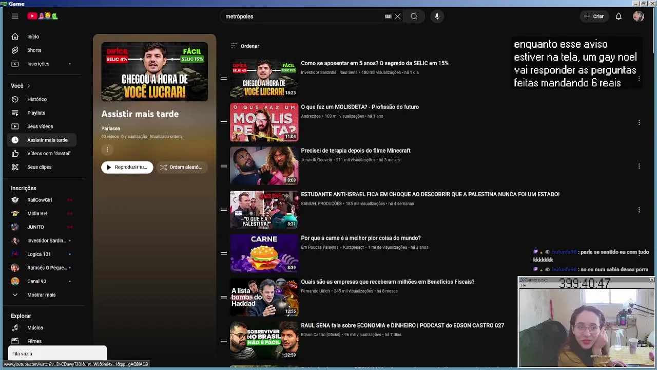The width and height of the screenshot is (657, 370).
Task: Grab reorder handle of RAUL SENA row
Action: pos(224,341)
